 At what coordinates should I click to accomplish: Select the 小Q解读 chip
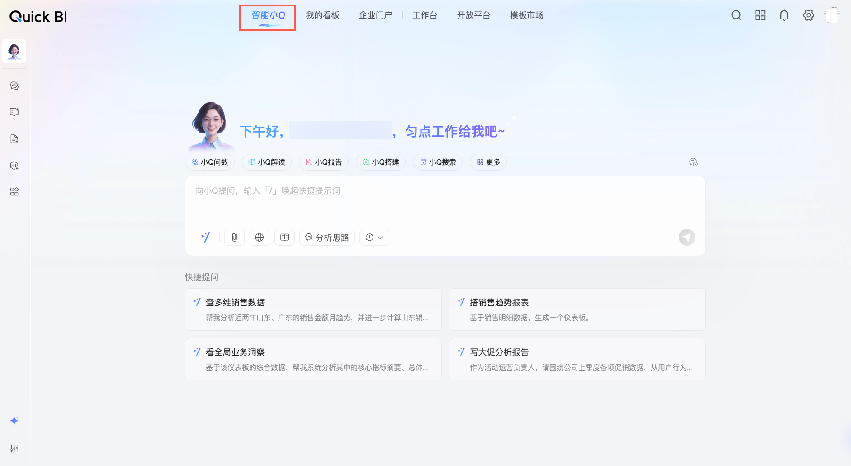(x=267, y=162)
